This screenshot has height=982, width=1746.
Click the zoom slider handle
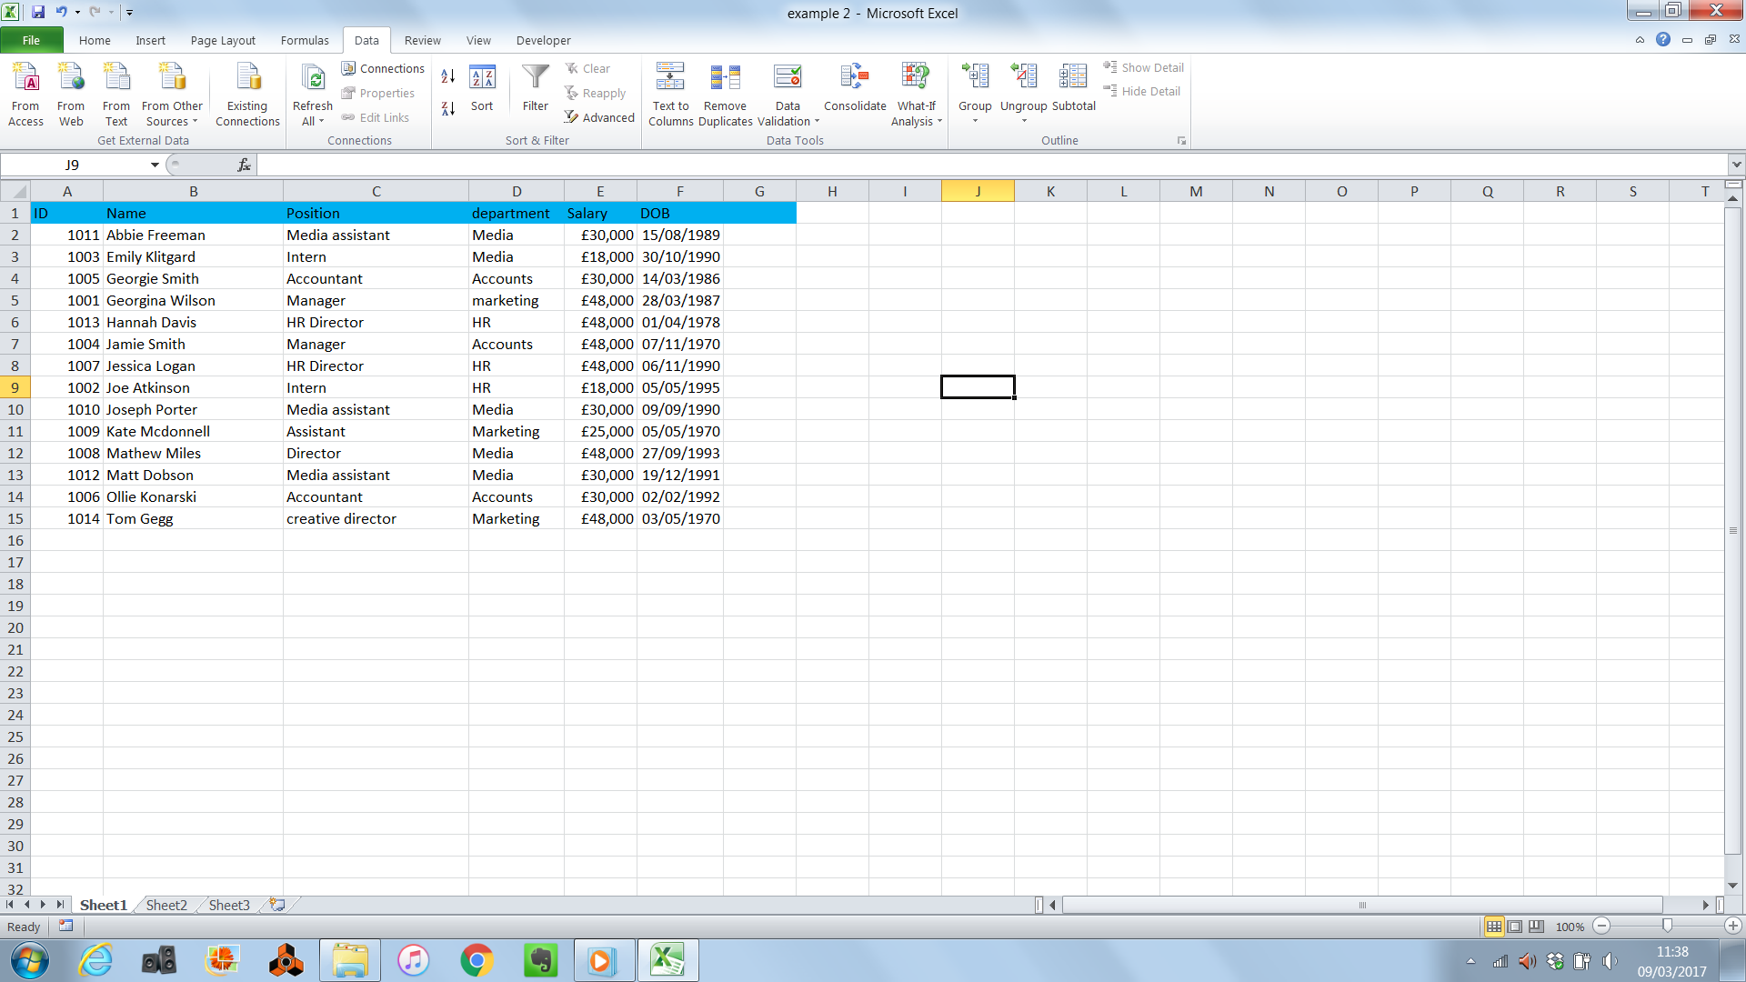point(1667,926)
